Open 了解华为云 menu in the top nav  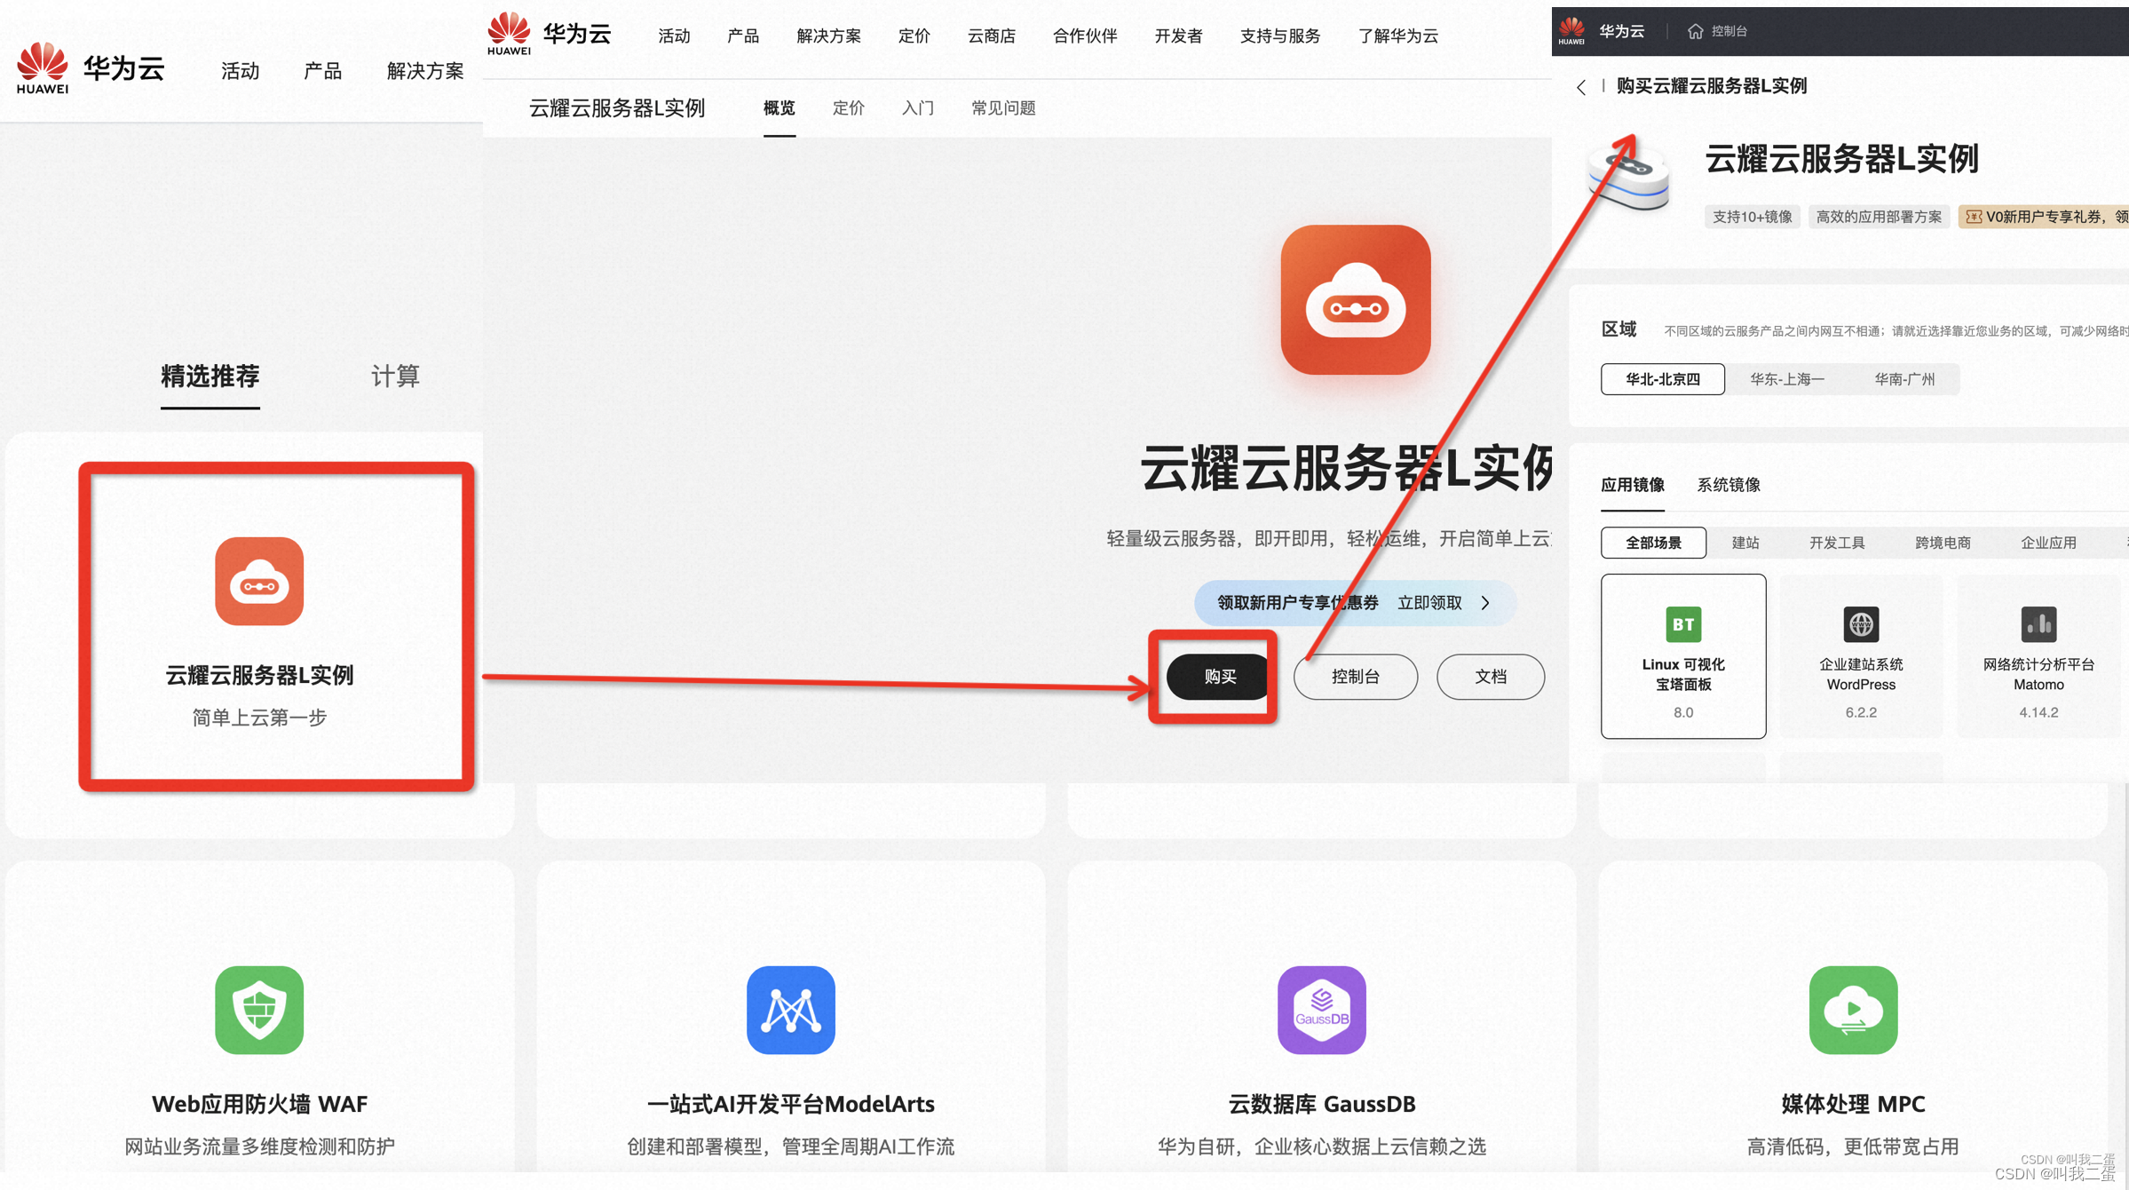click(1398, 36)
